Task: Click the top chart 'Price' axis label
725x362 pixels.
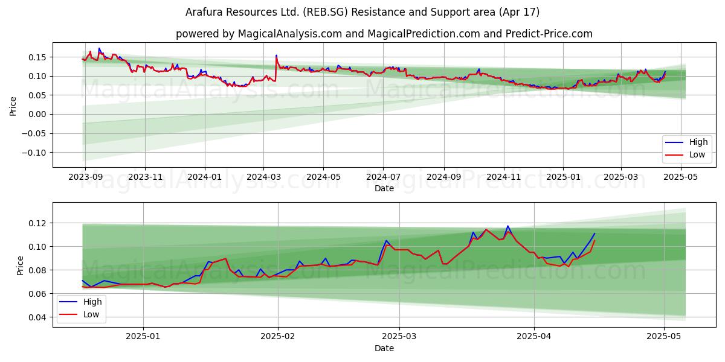Action: [13, 105]
